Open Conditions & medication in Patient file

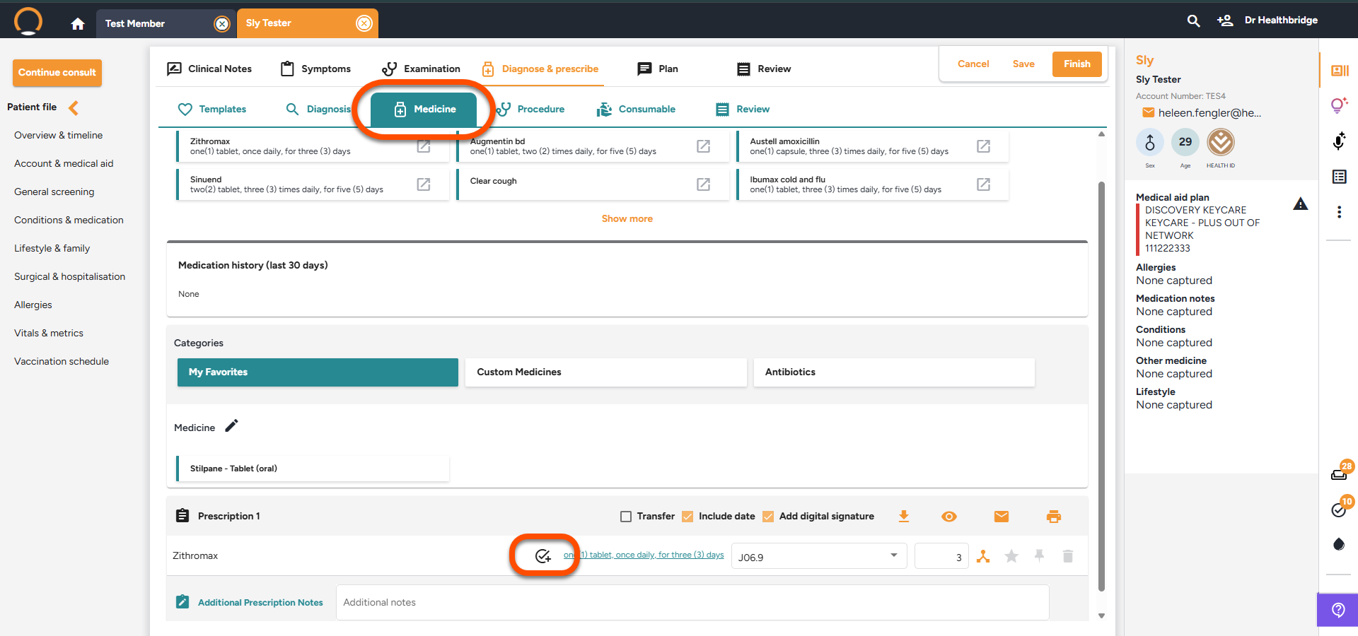[69, 220]
